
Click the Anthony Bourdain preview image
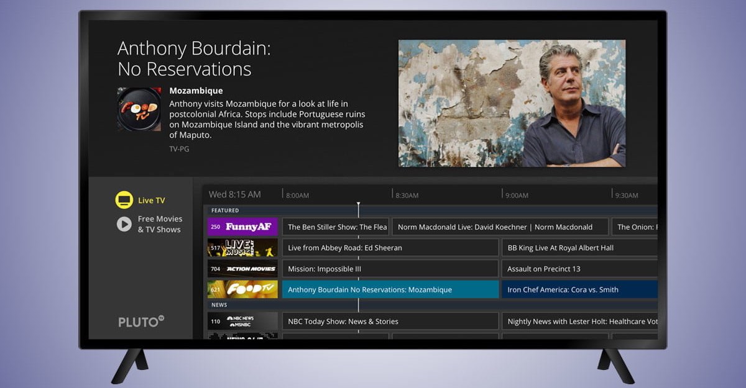click(x=512, y=104)
